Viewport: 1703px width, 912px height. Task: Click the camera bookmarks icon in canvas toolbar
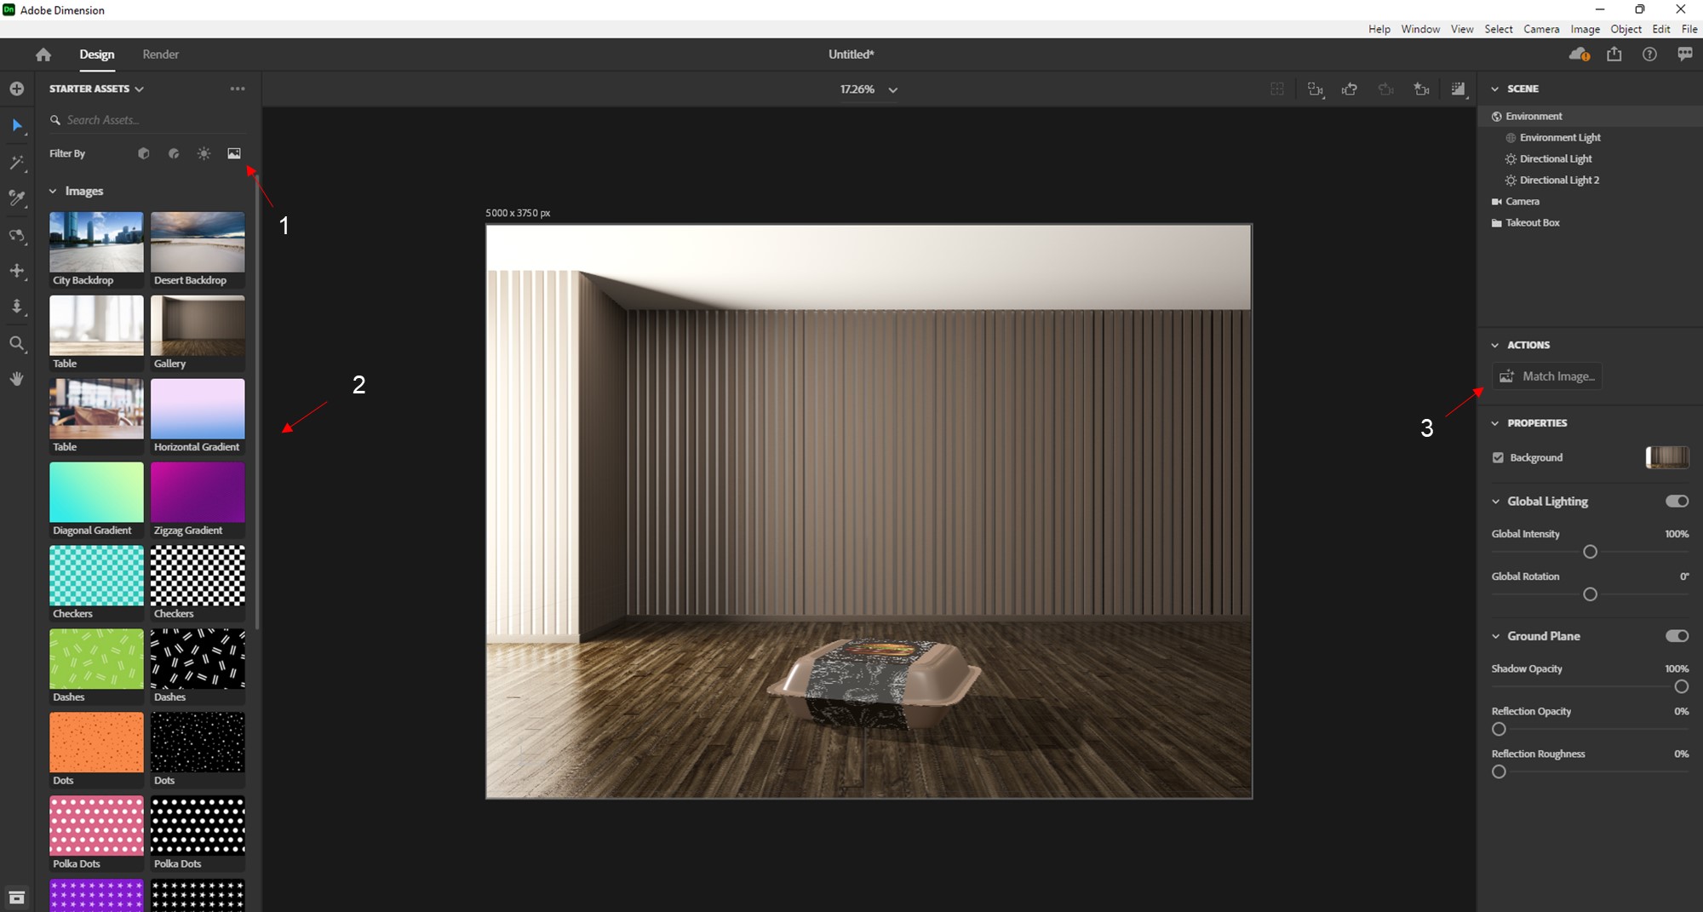(x=1422, y=89)
